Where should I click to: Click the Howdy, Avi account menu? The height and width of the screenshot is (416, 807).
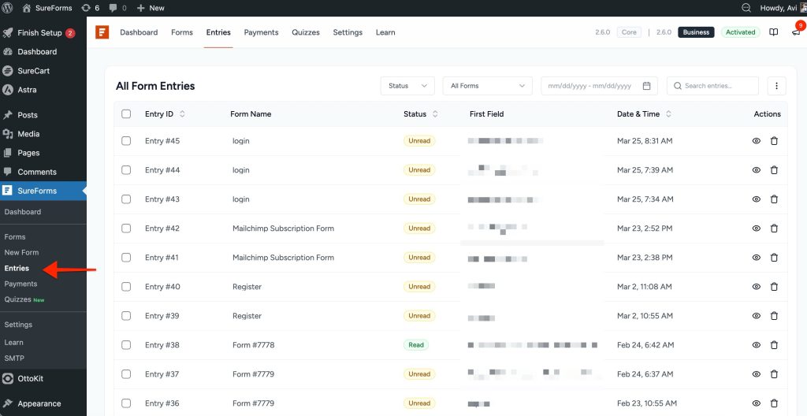(x=783, y=8)
